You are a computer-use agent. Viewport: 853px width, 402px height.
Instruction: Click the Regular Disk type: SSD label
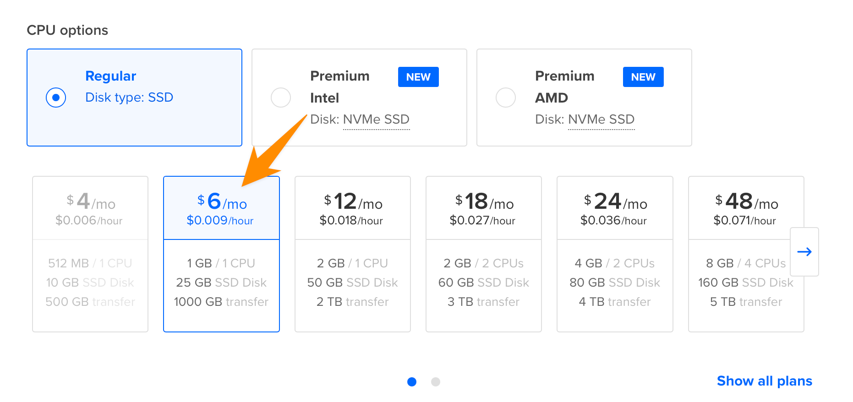[129, 98]
